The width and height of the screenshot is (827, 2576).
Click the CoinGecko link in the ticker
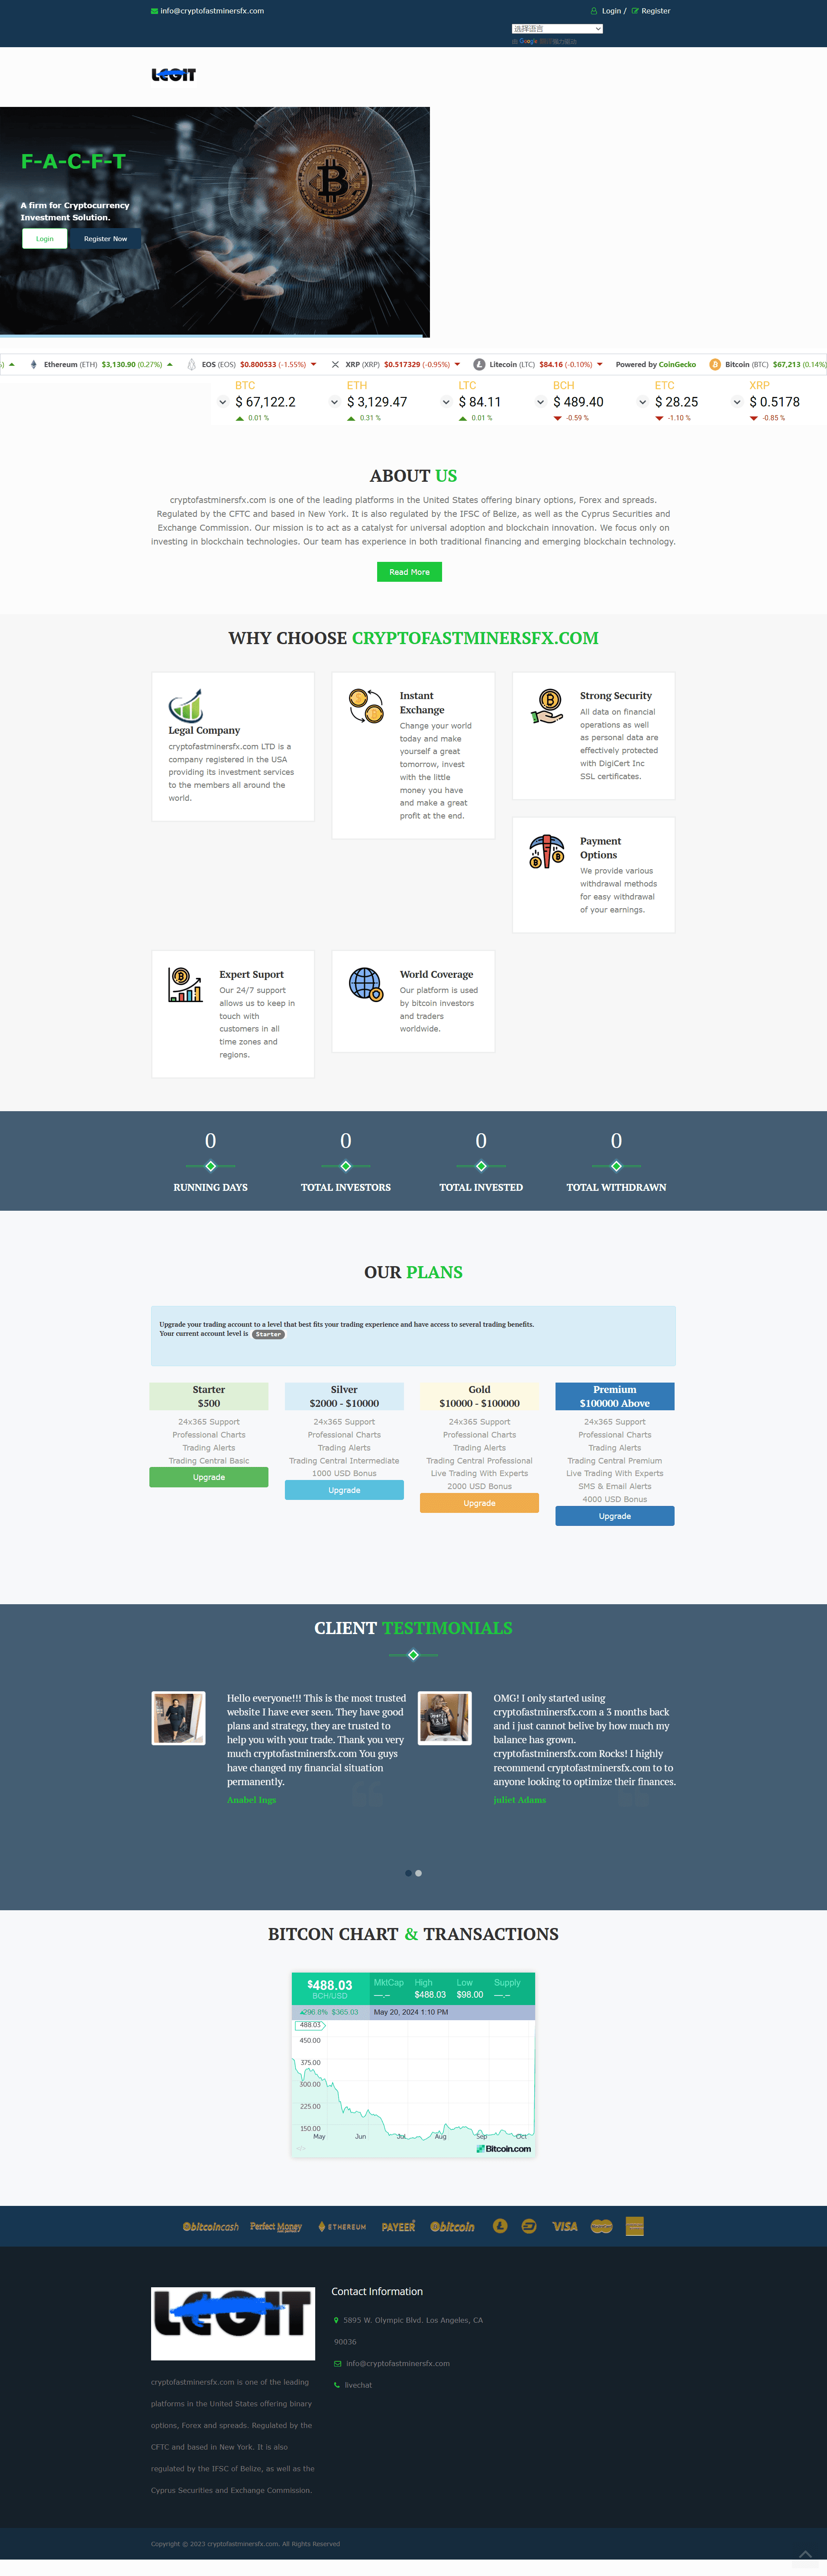[677, 364]
